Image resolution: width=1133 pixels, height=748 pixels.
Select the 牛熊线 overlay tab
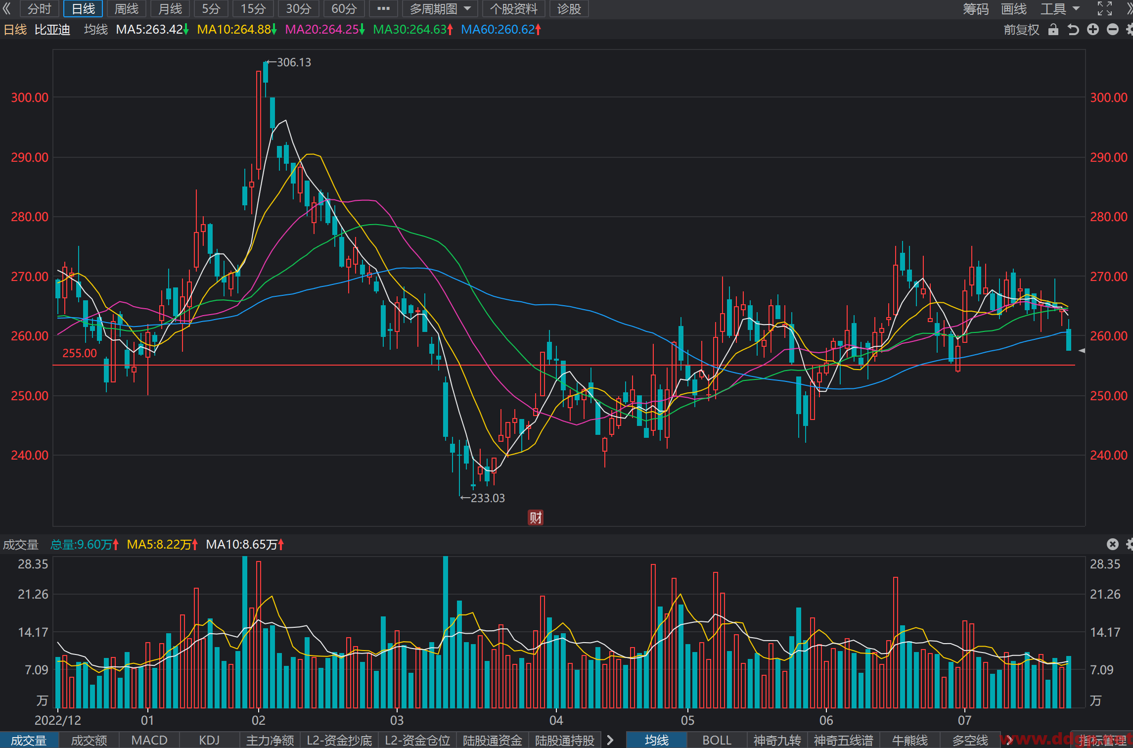point(910,740)
